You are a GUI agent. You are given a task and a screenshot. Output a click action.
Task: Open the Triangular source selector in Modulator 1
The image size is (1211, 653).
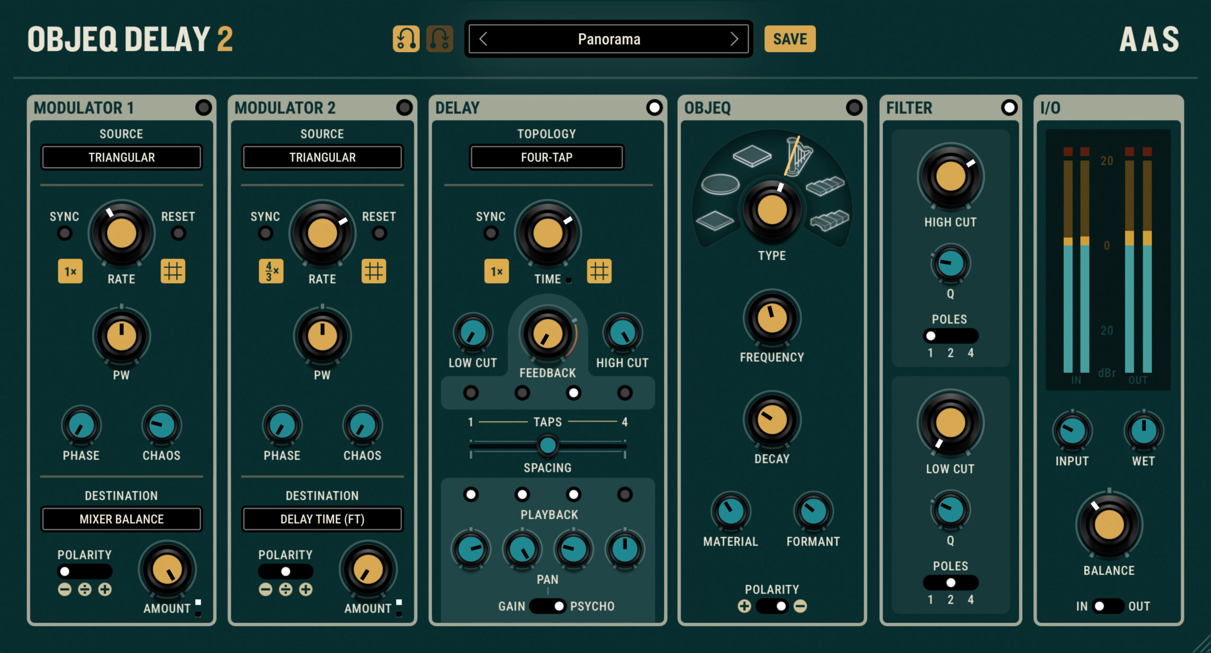(x=122, y=157)
